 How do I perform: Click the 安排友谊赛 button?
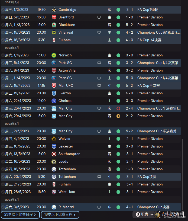(x=171, y=214)
